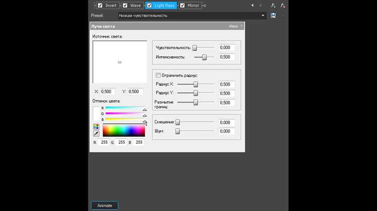The width and height of the screenshot is (377, 211).
Task: Click the Интенсивность value field
Action: 227,57
